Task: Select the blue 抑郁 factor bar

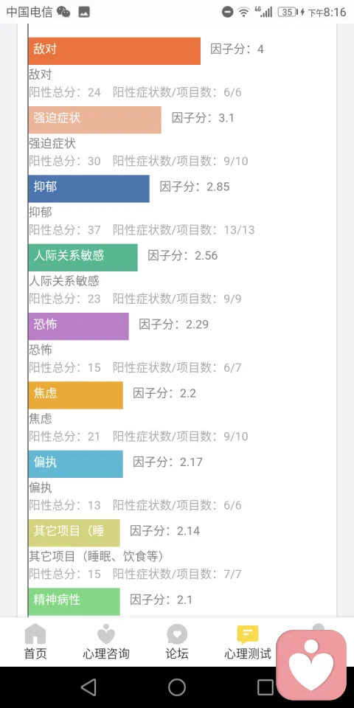Action: [x=89, y=189]
